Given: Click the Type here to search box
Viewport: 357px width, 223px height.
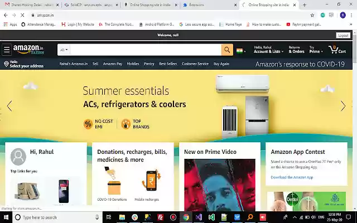Looking at the screenshot, I should [x=56, y=217].
